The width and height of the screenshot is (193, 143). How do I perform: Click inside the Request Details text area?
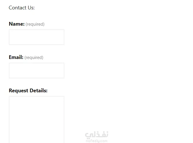(x=37, y=119)
